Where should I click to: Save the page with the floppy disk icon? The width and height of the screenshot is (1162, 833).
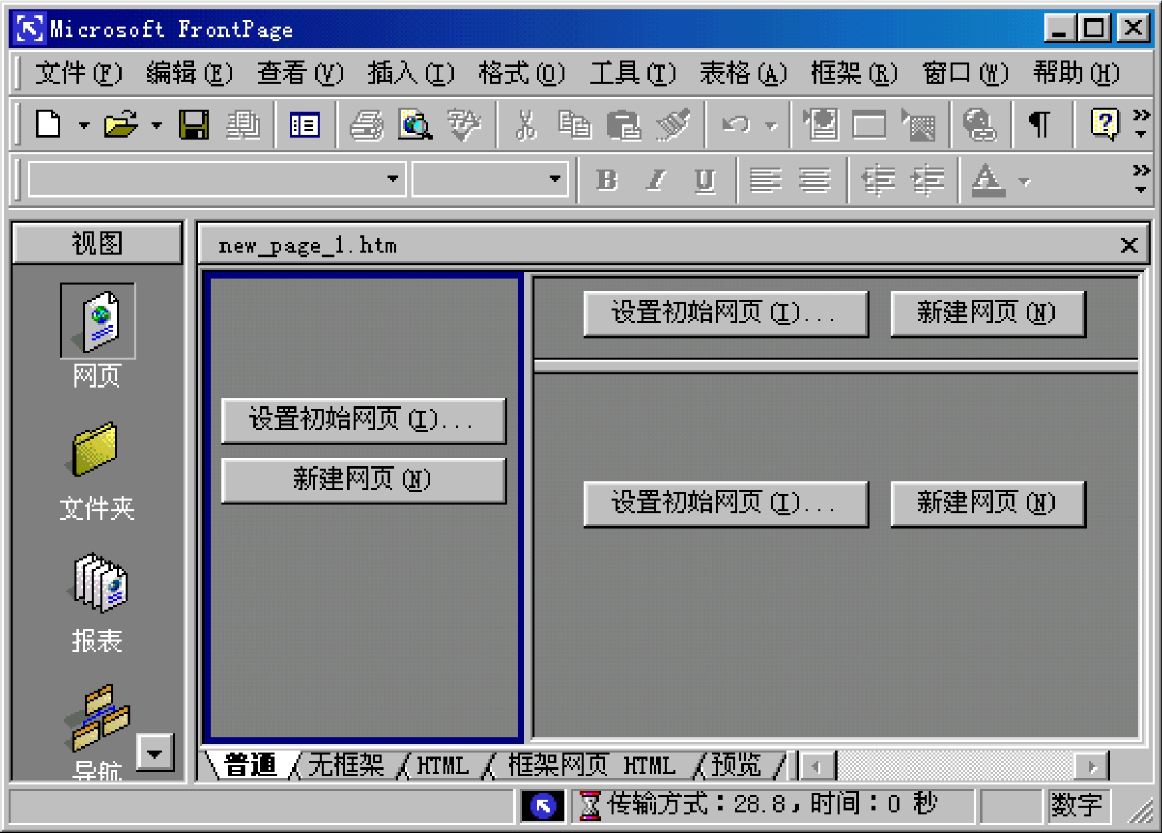pyautogui.click(x=193, y=124)
